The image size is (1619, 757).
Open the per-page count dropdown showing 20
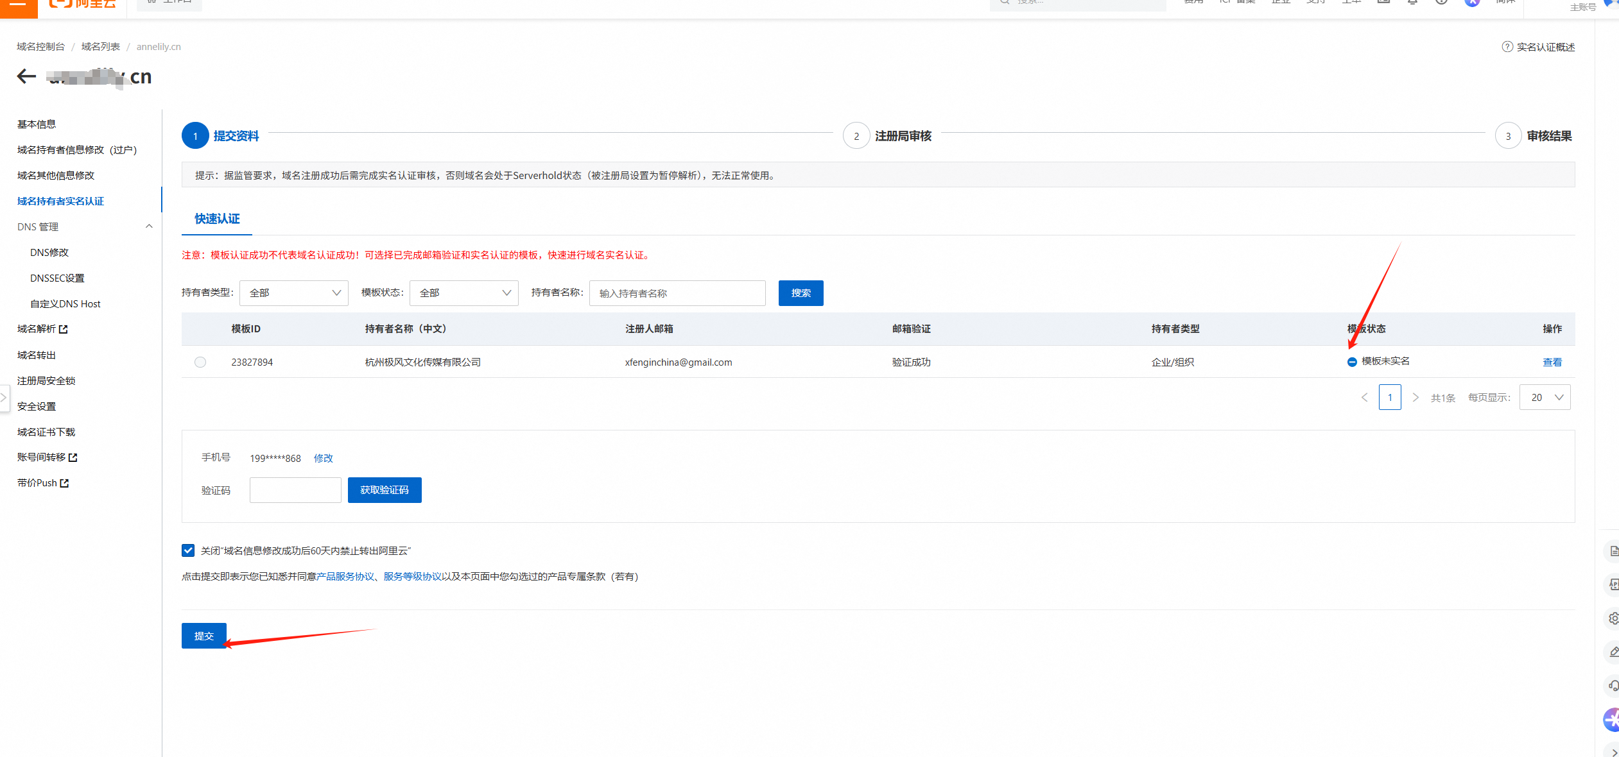pos(1545,398)
